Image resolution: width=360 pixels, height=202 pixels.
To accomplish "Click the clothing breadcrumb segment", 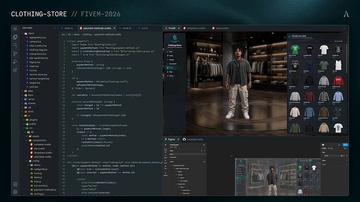I will (87, 34).
